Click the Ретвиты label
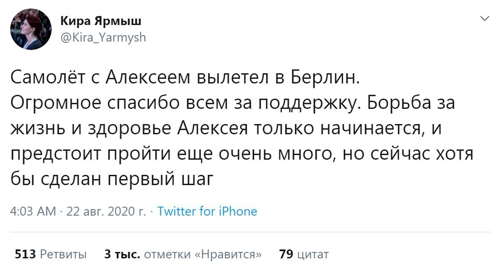 (63, 254)
